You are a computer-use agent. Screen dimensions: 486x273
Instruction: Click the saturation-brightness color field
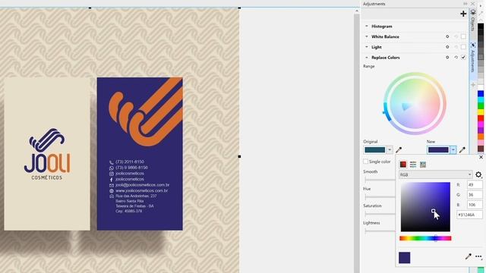pyautogui.click(x=425, y=207)
